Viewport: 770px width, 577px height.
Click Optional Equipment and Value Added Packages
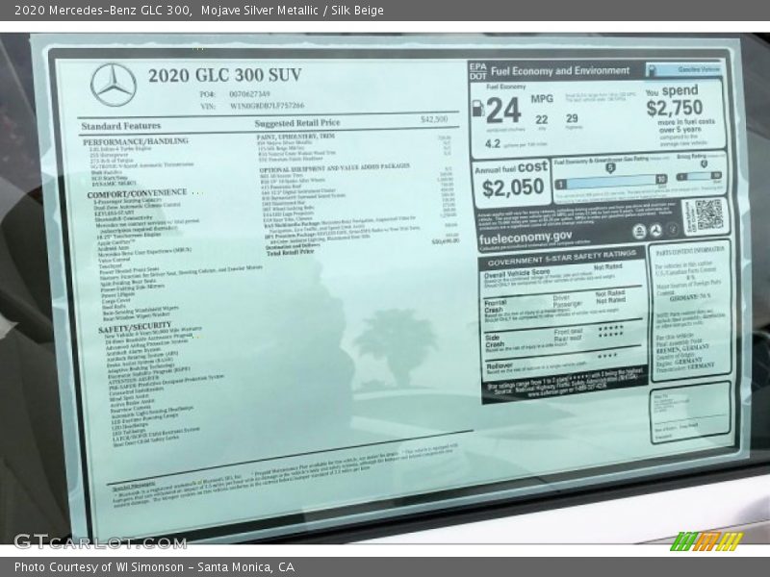coord(334,167)
